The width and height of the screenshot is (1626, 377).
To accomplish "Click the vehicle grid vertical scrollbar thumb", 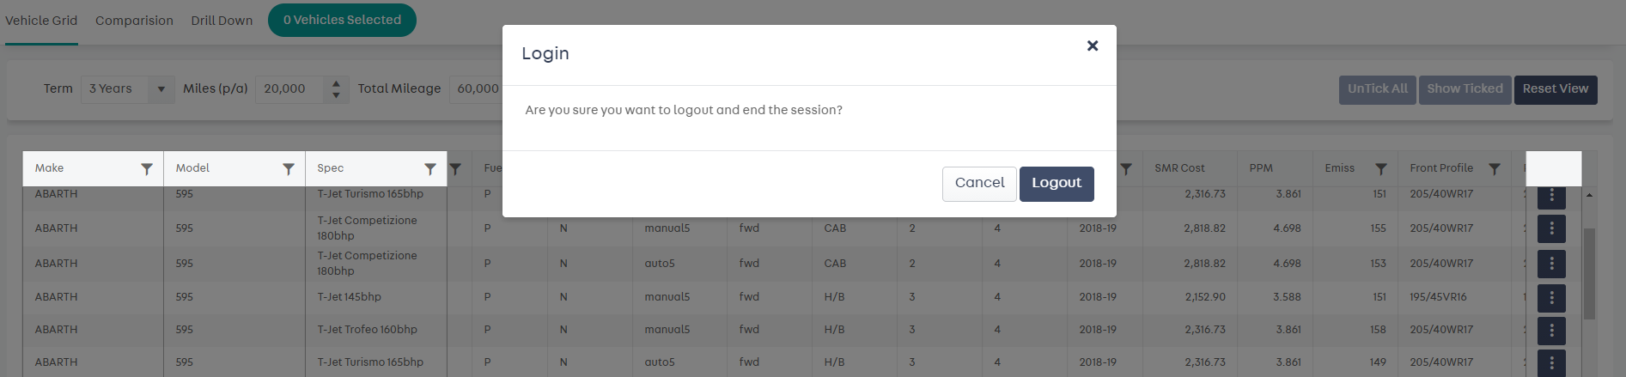I will click(x=1589, y=273).
